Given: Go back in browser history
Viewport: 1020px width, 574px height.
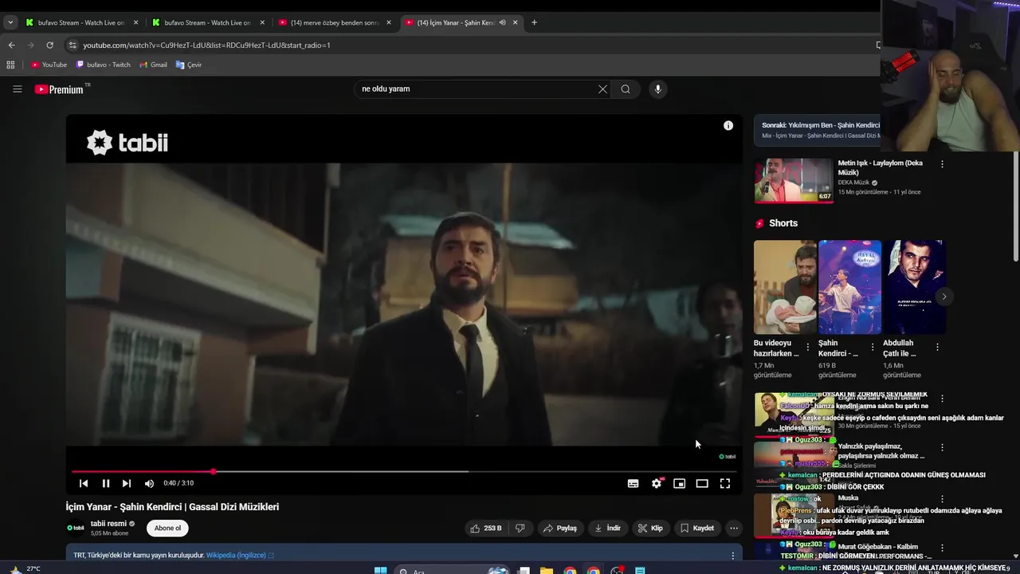Looking at the screenshot, I should coord(11,45).
